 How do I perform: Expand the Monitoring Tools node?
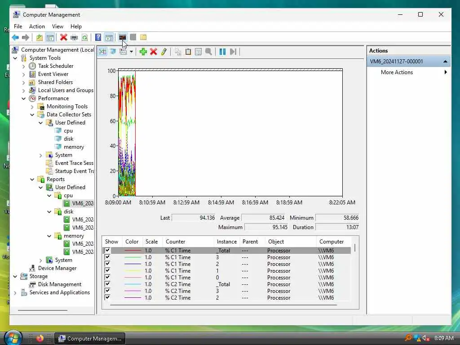(x=32, y=107)
